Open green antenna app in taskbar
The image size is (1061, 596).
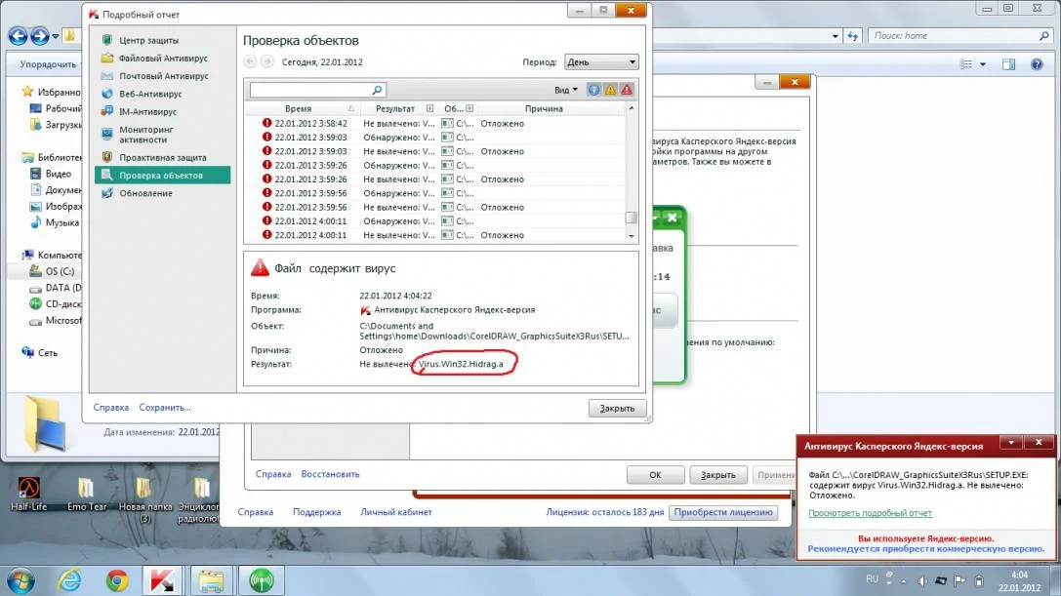coord(262,580)
